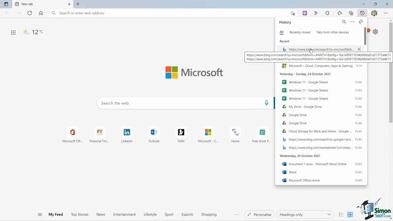Open Free Stock P... quick link tile

tap(262, 135)
